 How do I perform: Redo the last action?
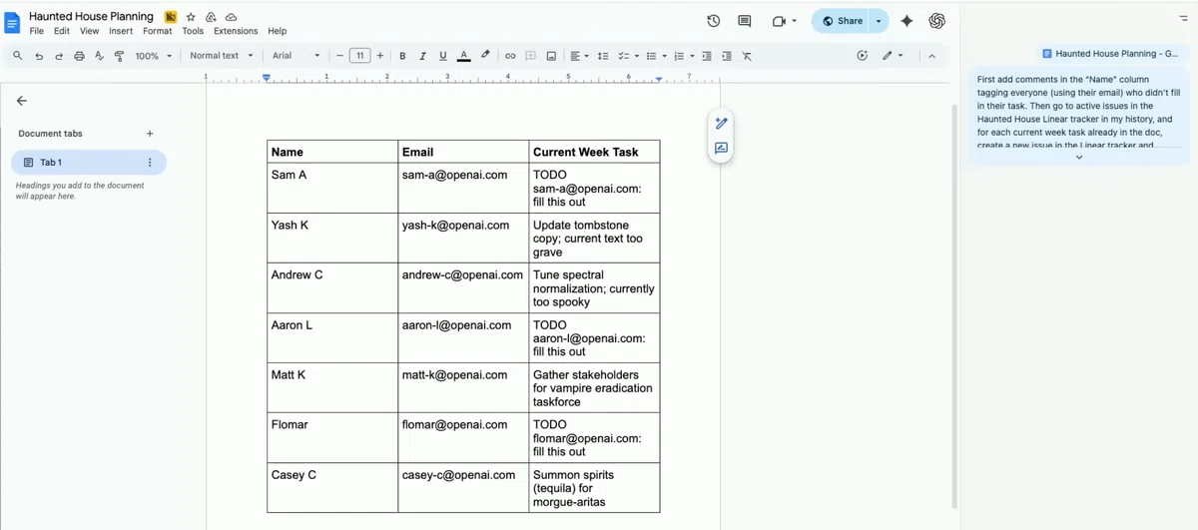(x=59, y=56)
